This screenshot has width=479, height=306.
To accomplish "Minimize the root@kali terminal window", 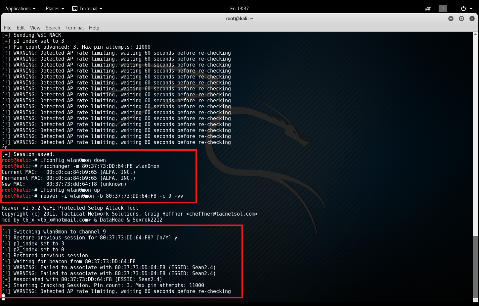I will click(451, 19).
